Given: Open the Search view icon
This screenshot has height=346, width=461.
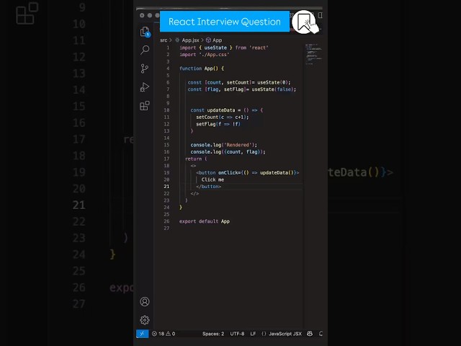Looking at the screenshot, I should (145, 50).
